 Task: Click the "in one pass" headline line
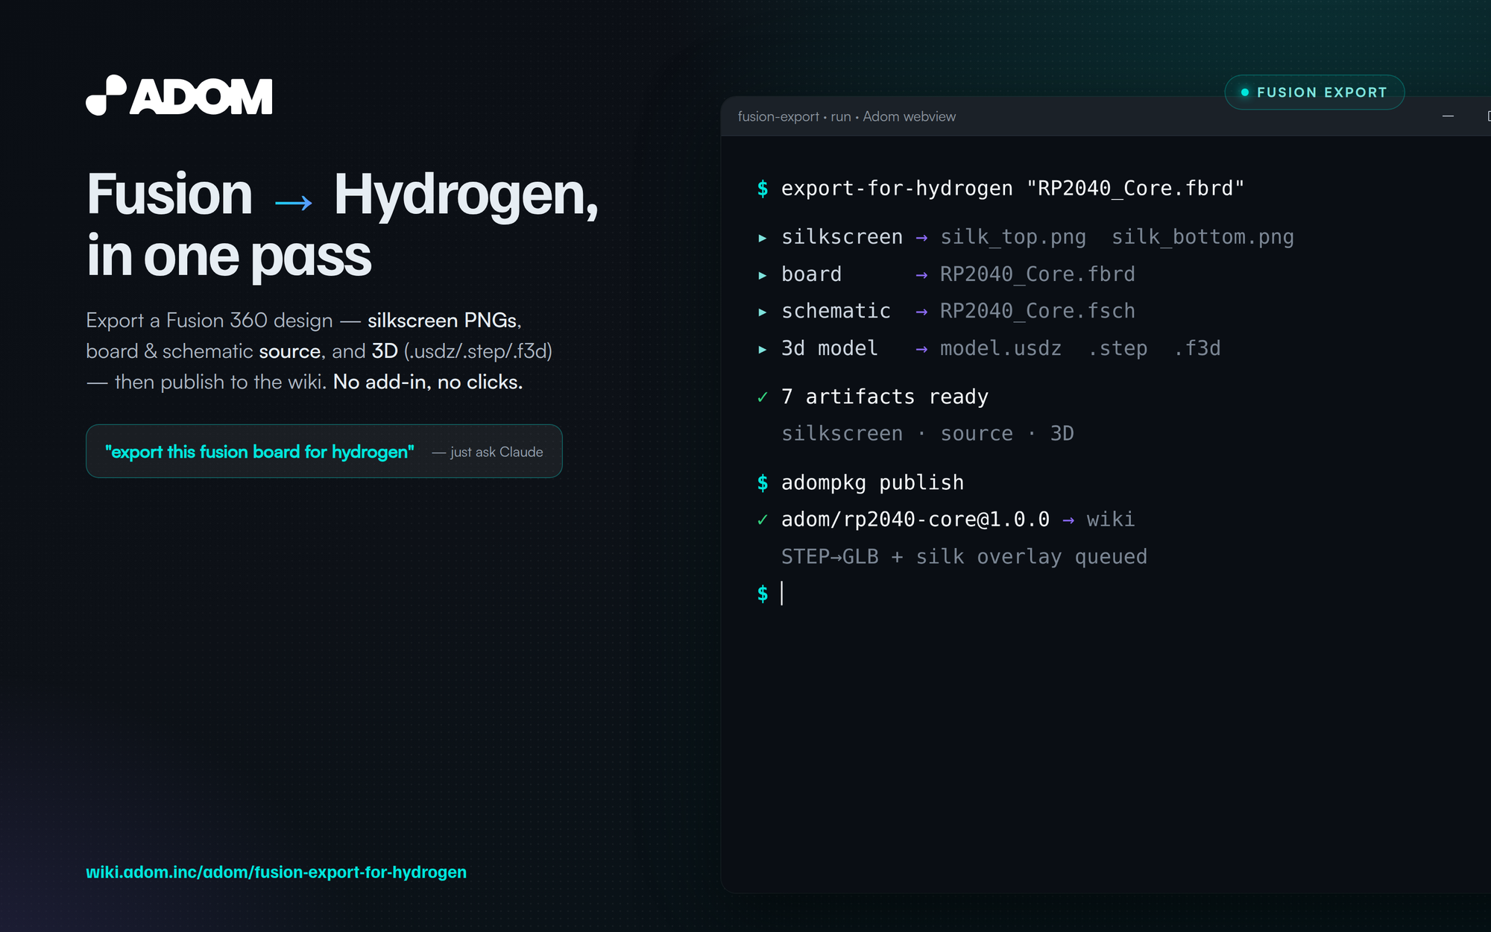pyautogui.click(x=229, y=257)
